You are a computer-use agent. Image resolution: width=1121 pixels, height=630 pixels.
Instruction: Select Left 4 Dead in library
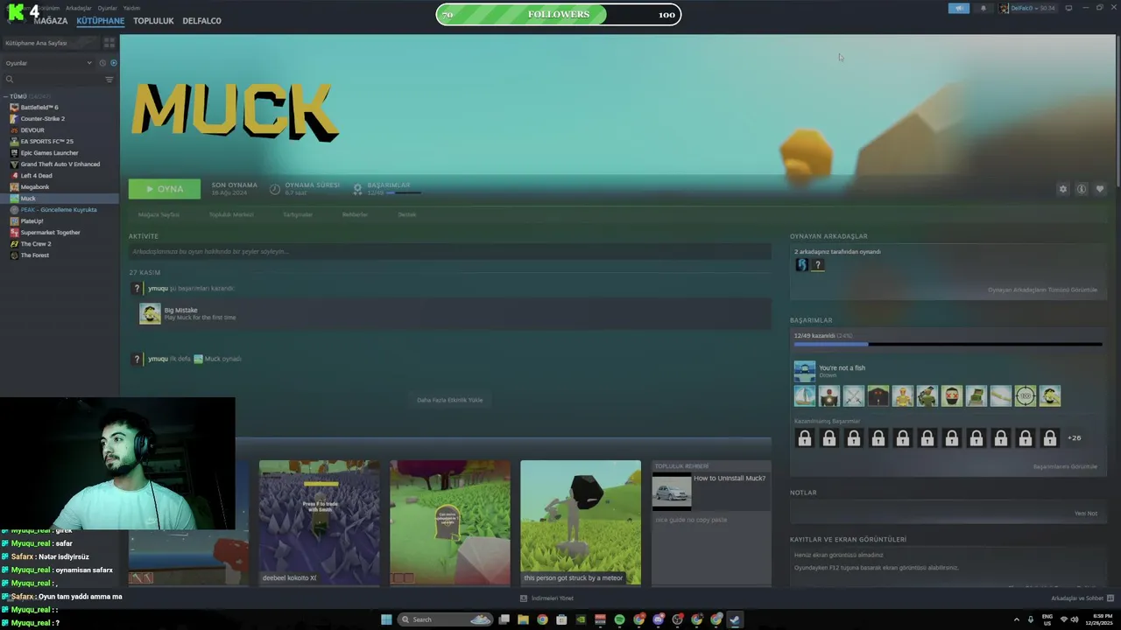point(60,176)
